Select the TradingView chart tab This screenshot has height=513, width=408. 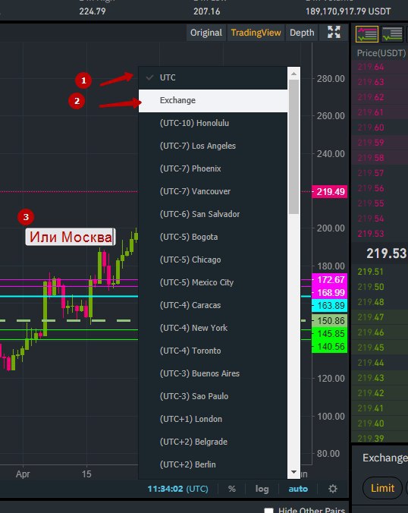pos(256,33)
